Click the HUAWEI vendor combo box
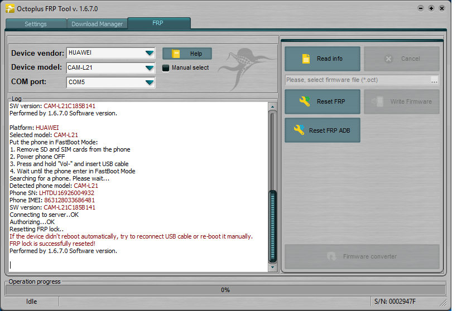457x311 pixels. [x=110, y=53]
